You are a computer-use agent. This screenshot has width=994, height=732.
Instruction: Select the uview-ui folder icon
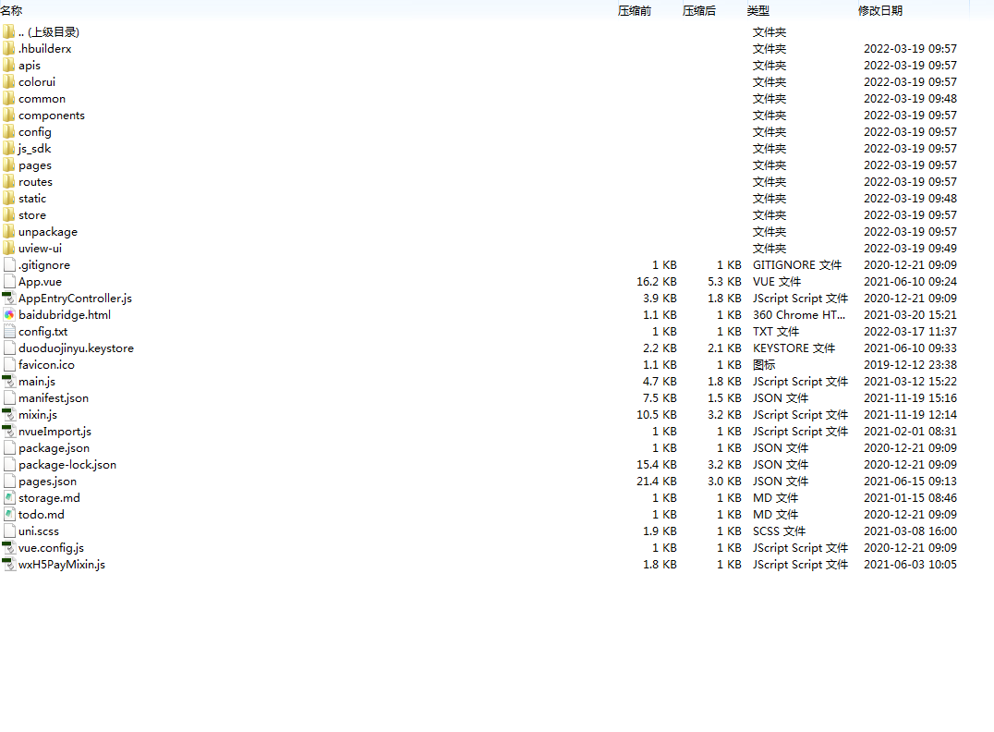(x=9, y=248)
